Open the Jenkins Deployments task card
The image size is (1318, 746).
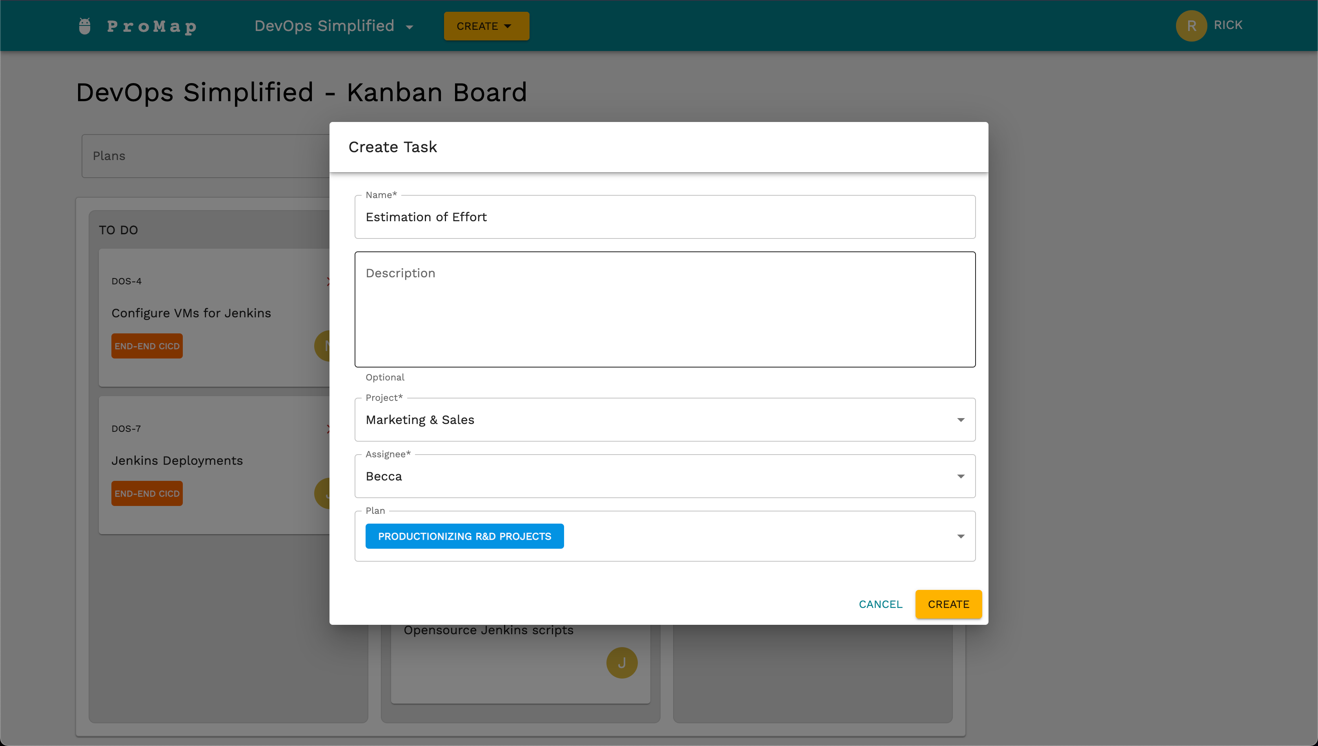point(177,460)
